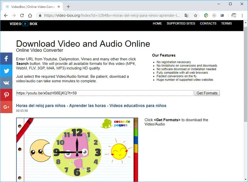This screenshot has height=182, width=248.
Task: Open the Chrome three-dot menu
Action: 242,16
